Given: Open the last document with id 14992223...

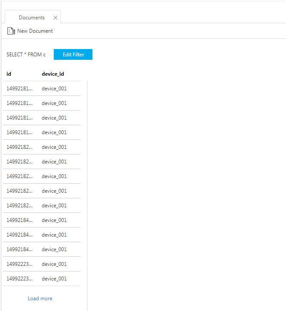Looking at the screenshot, I should (x=42, y=279).
